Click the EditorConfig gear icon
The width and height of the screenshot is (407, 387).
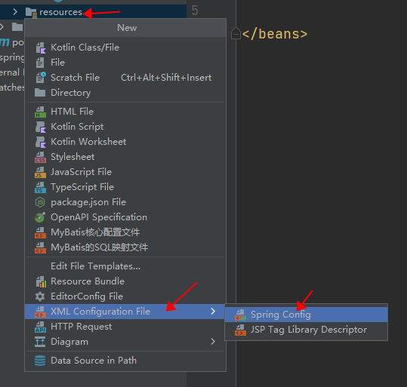pos(40,296)
